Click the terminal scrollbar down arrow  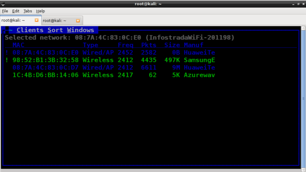pos(303,170)
